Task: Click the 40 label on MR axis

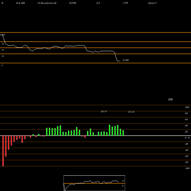Action: coord(186,126)
